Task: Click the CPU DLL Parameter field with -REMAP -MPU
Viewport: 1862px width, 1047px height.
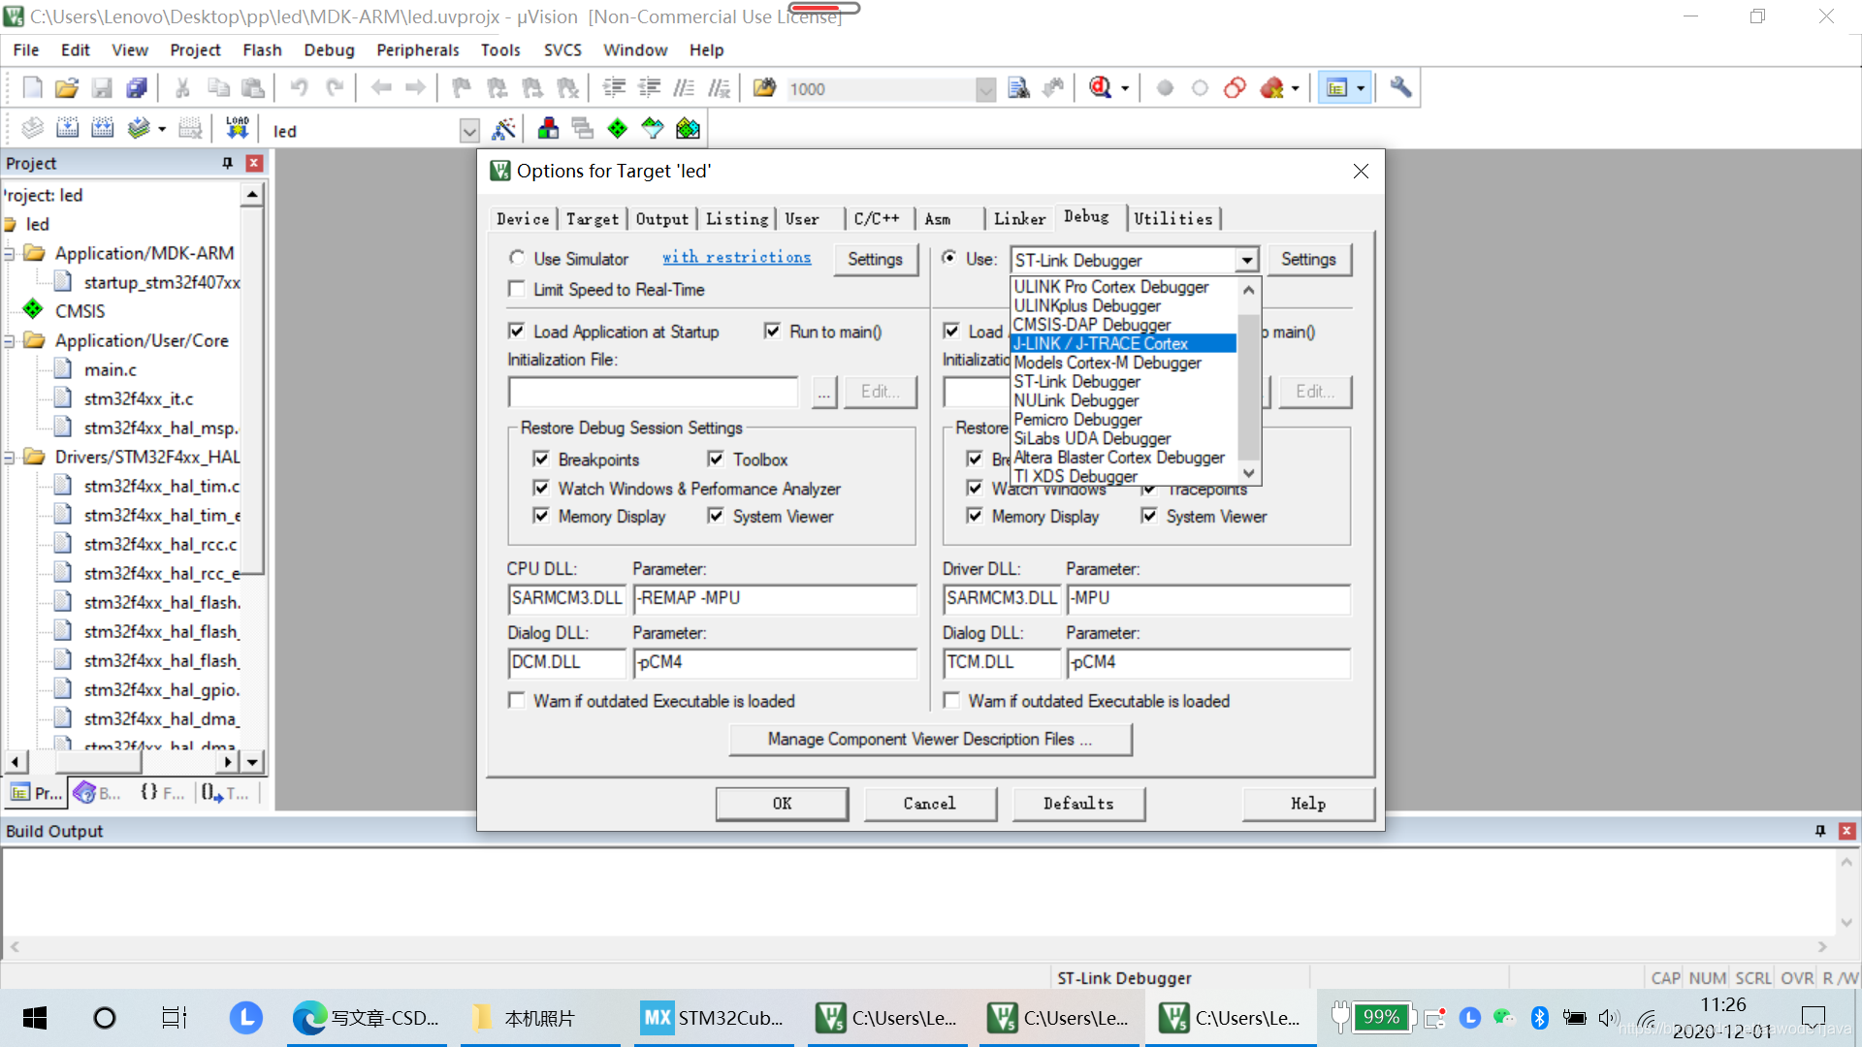Action: coord(773,598)
